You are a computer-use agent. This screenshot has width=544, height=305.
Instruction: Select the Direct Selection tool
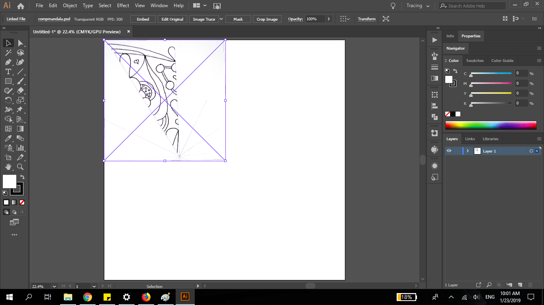20,43
